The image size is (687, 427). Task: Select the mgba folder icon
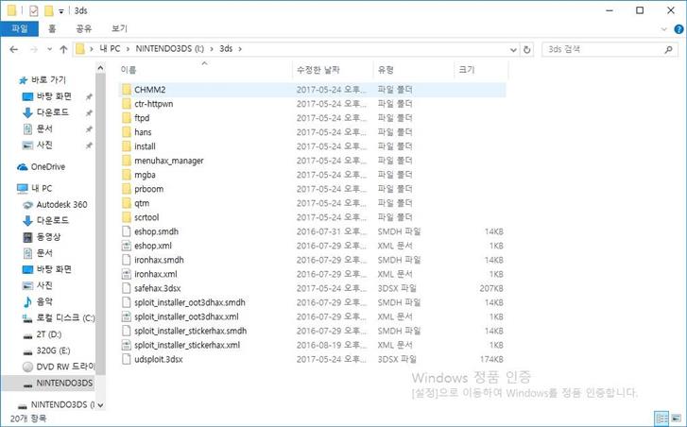(x=127, y=175)
